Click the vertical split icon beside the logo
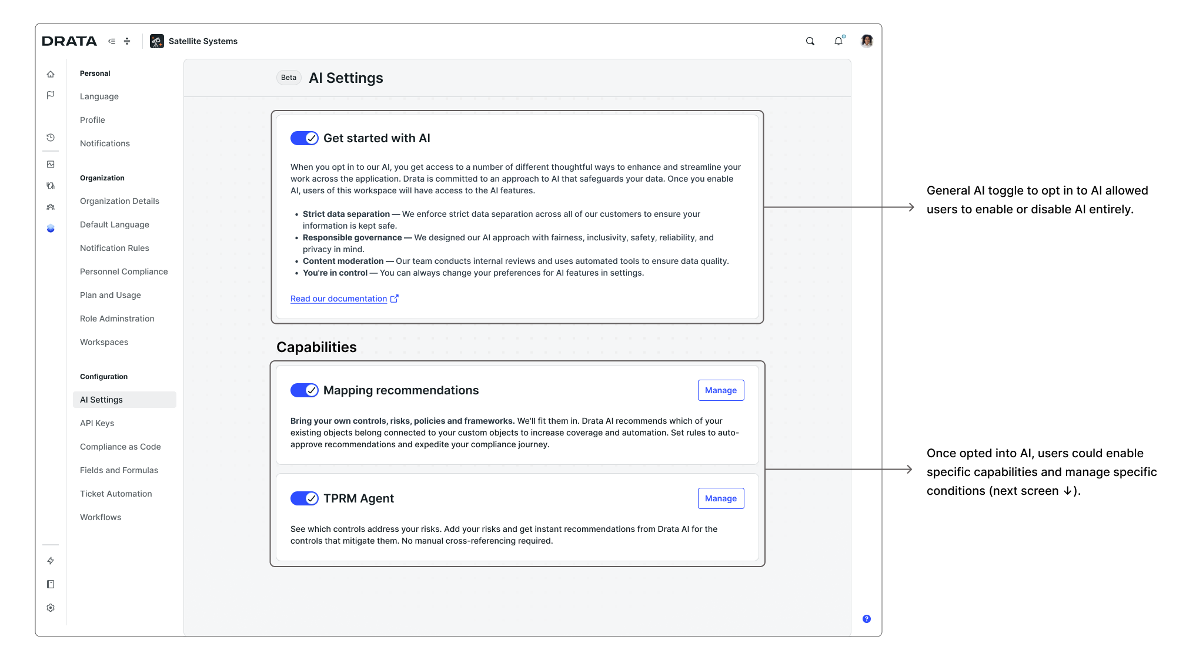1196x660 pixels. click(127, 41)
